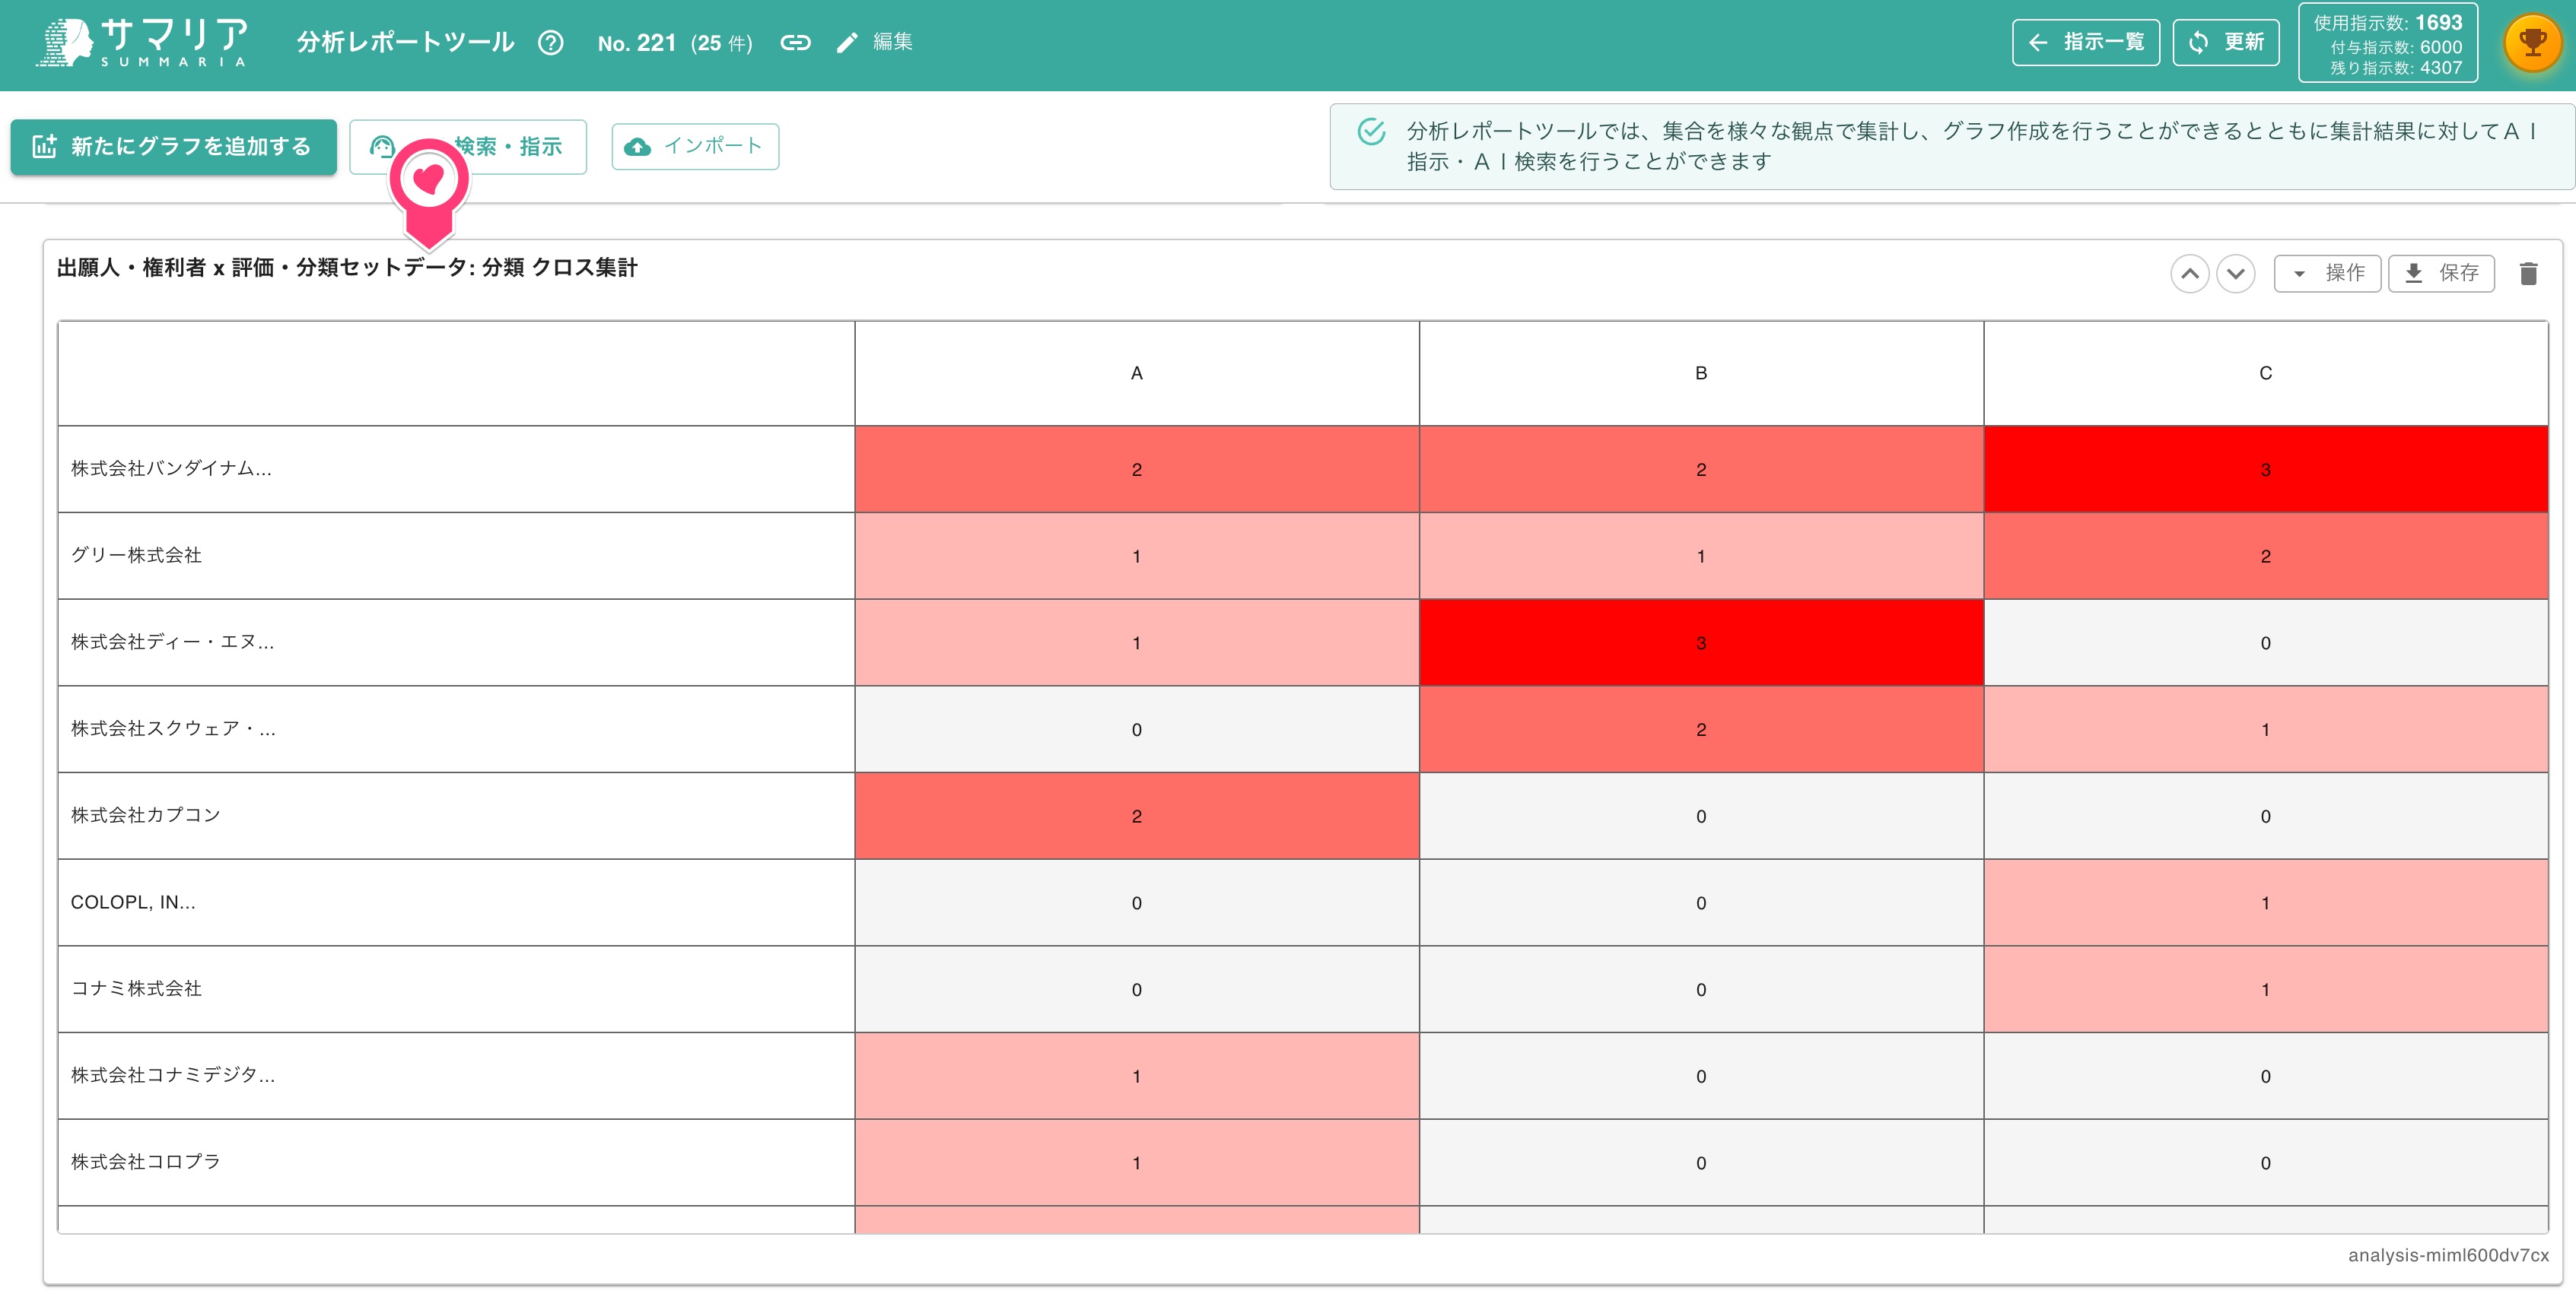
Task: Go back to 指示一覧
Action: point(2085,42)
